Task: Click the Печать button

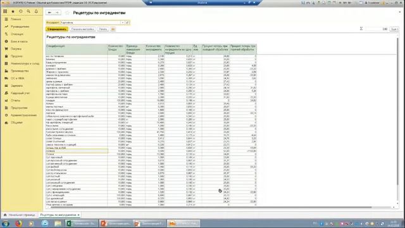Action: click(103, 29)
